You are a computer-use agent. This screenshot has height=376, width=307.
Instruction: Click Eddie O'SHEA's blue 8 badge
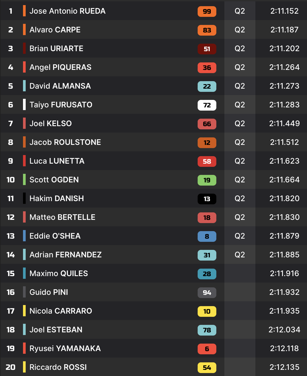click(x=207, y=236)
